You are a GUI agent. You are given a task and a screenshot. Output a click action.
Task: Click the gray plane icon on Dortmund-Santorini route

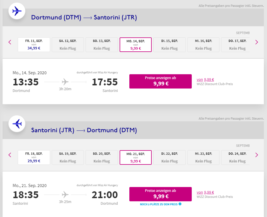(x=65, y=82)
